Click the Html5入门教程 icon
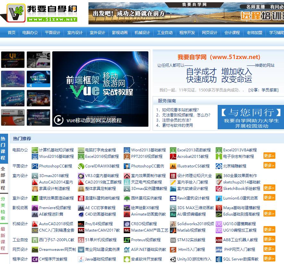The height and width of the screenshot is (264, 284). [173, 250]
